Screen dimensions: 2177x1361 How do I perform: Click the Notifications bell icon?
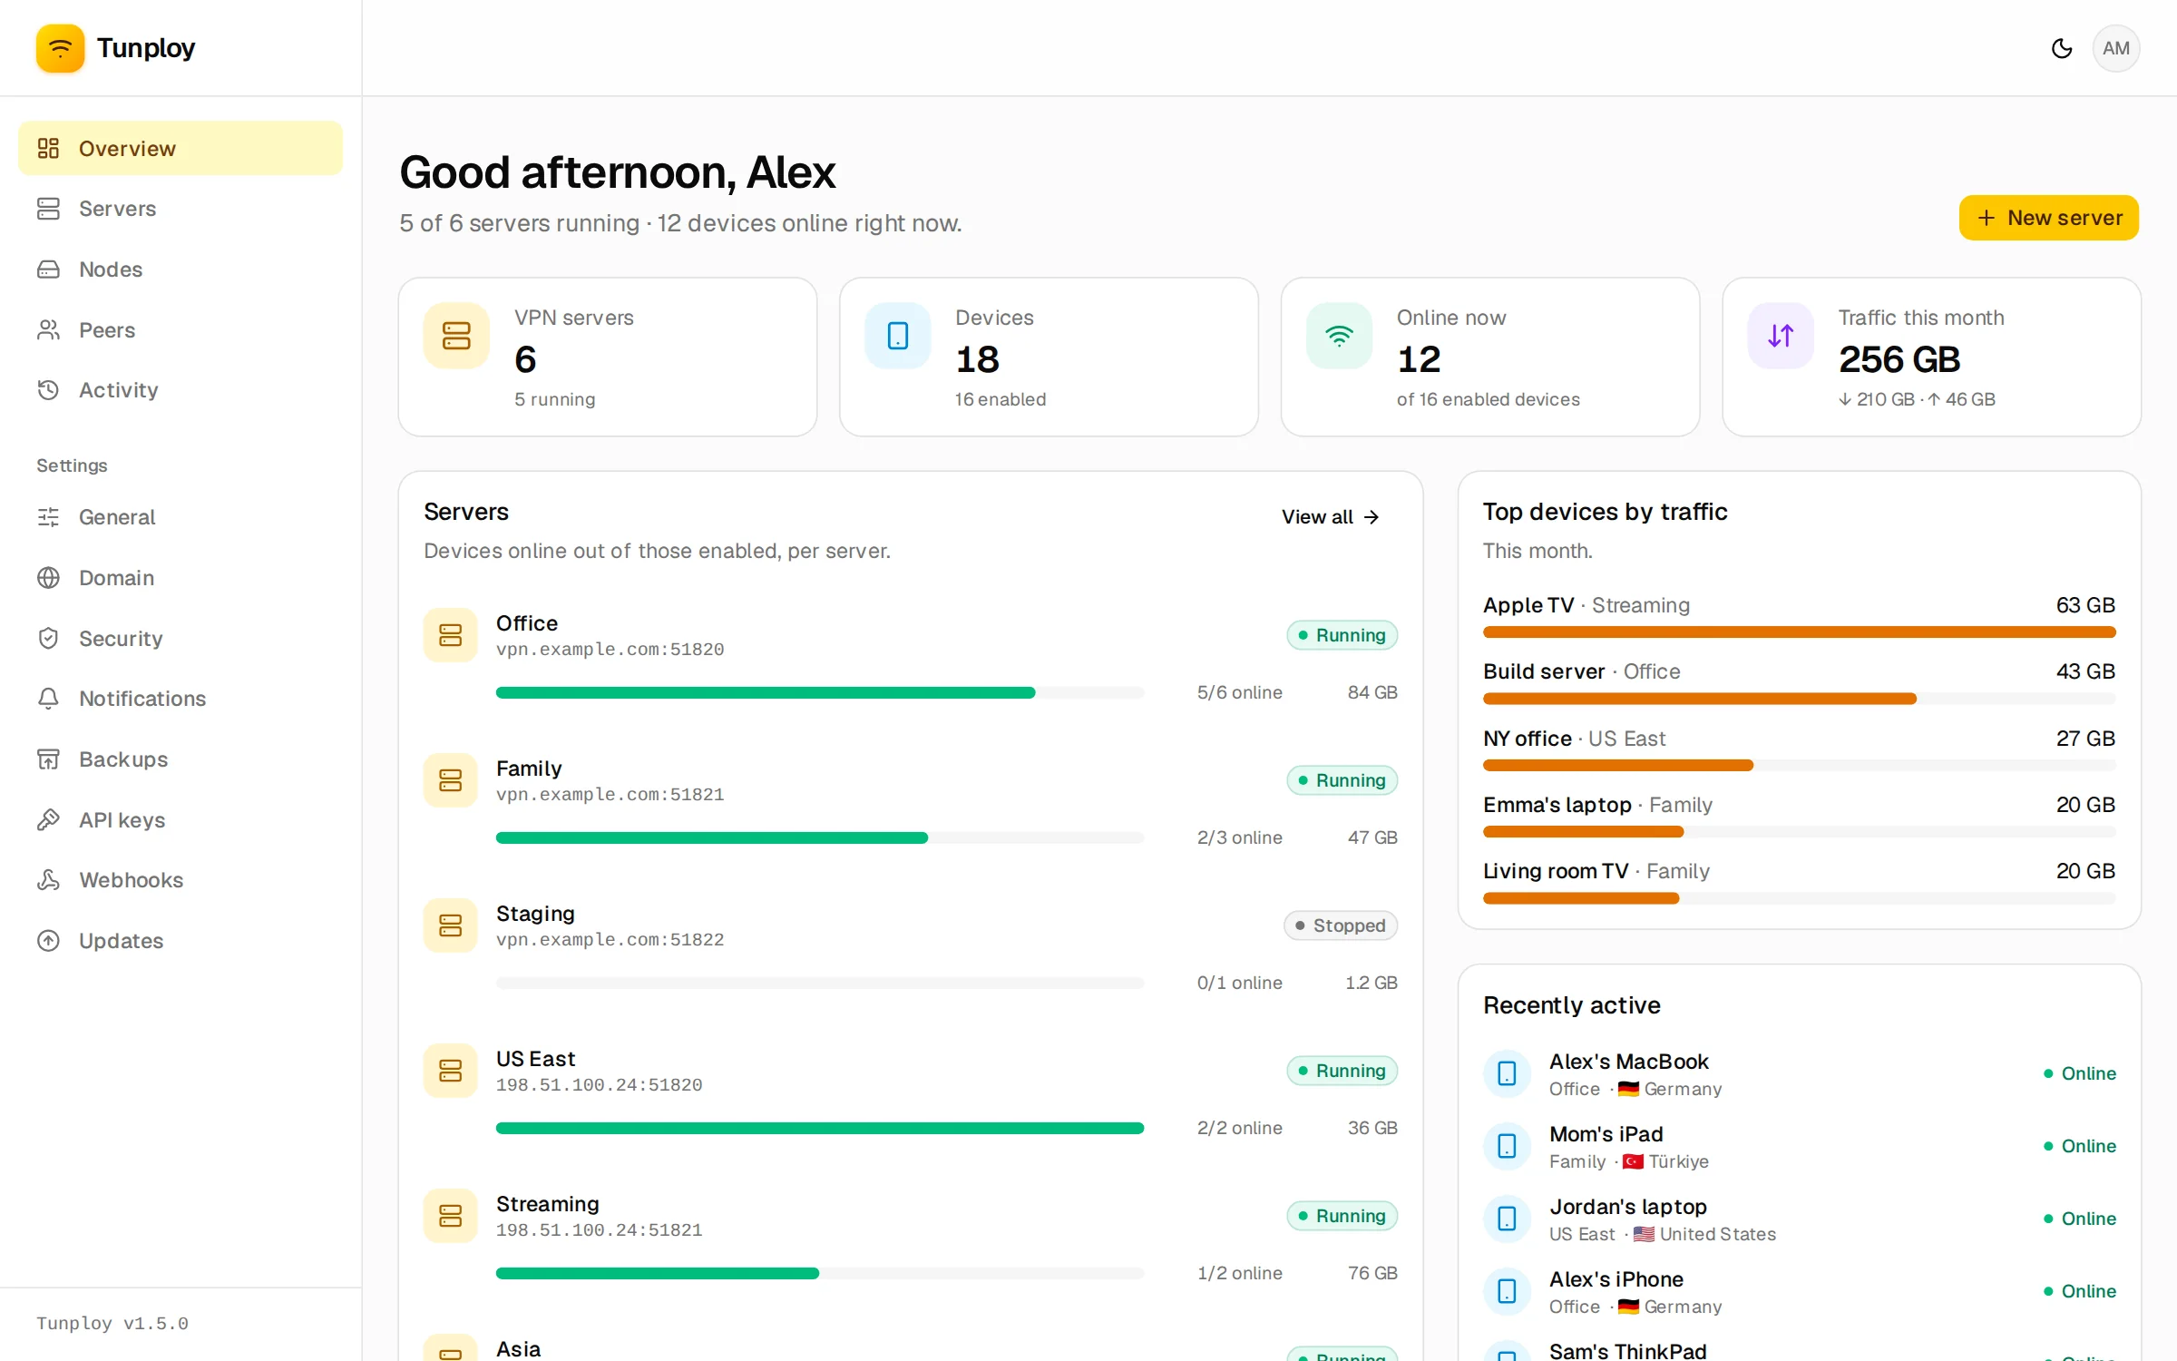(x=48, y=699)
